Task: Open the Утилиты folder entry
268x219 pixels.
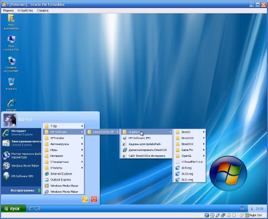Action: click(x=64, y=168)
